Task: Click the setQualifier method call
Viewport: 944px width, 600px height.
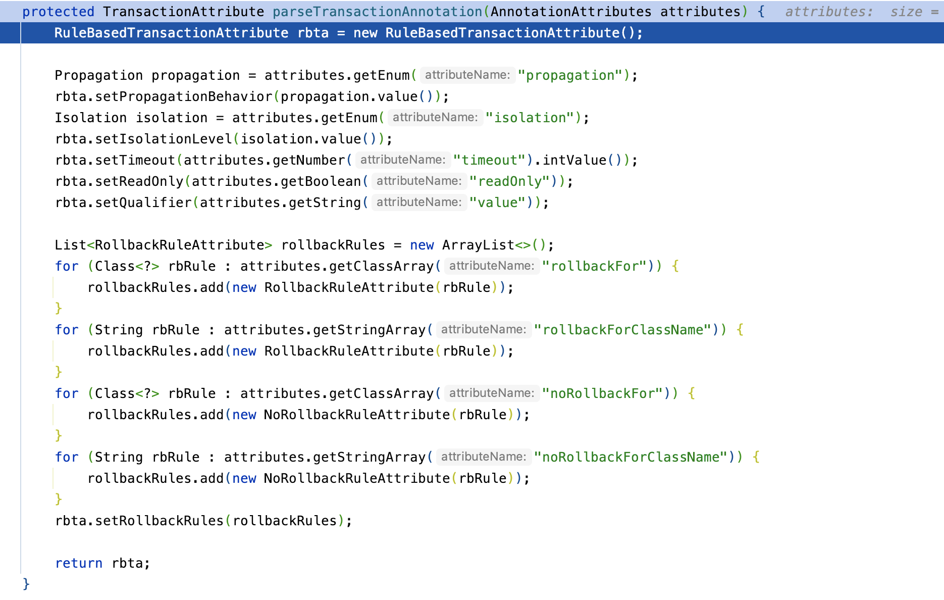Action: [143, 203]
